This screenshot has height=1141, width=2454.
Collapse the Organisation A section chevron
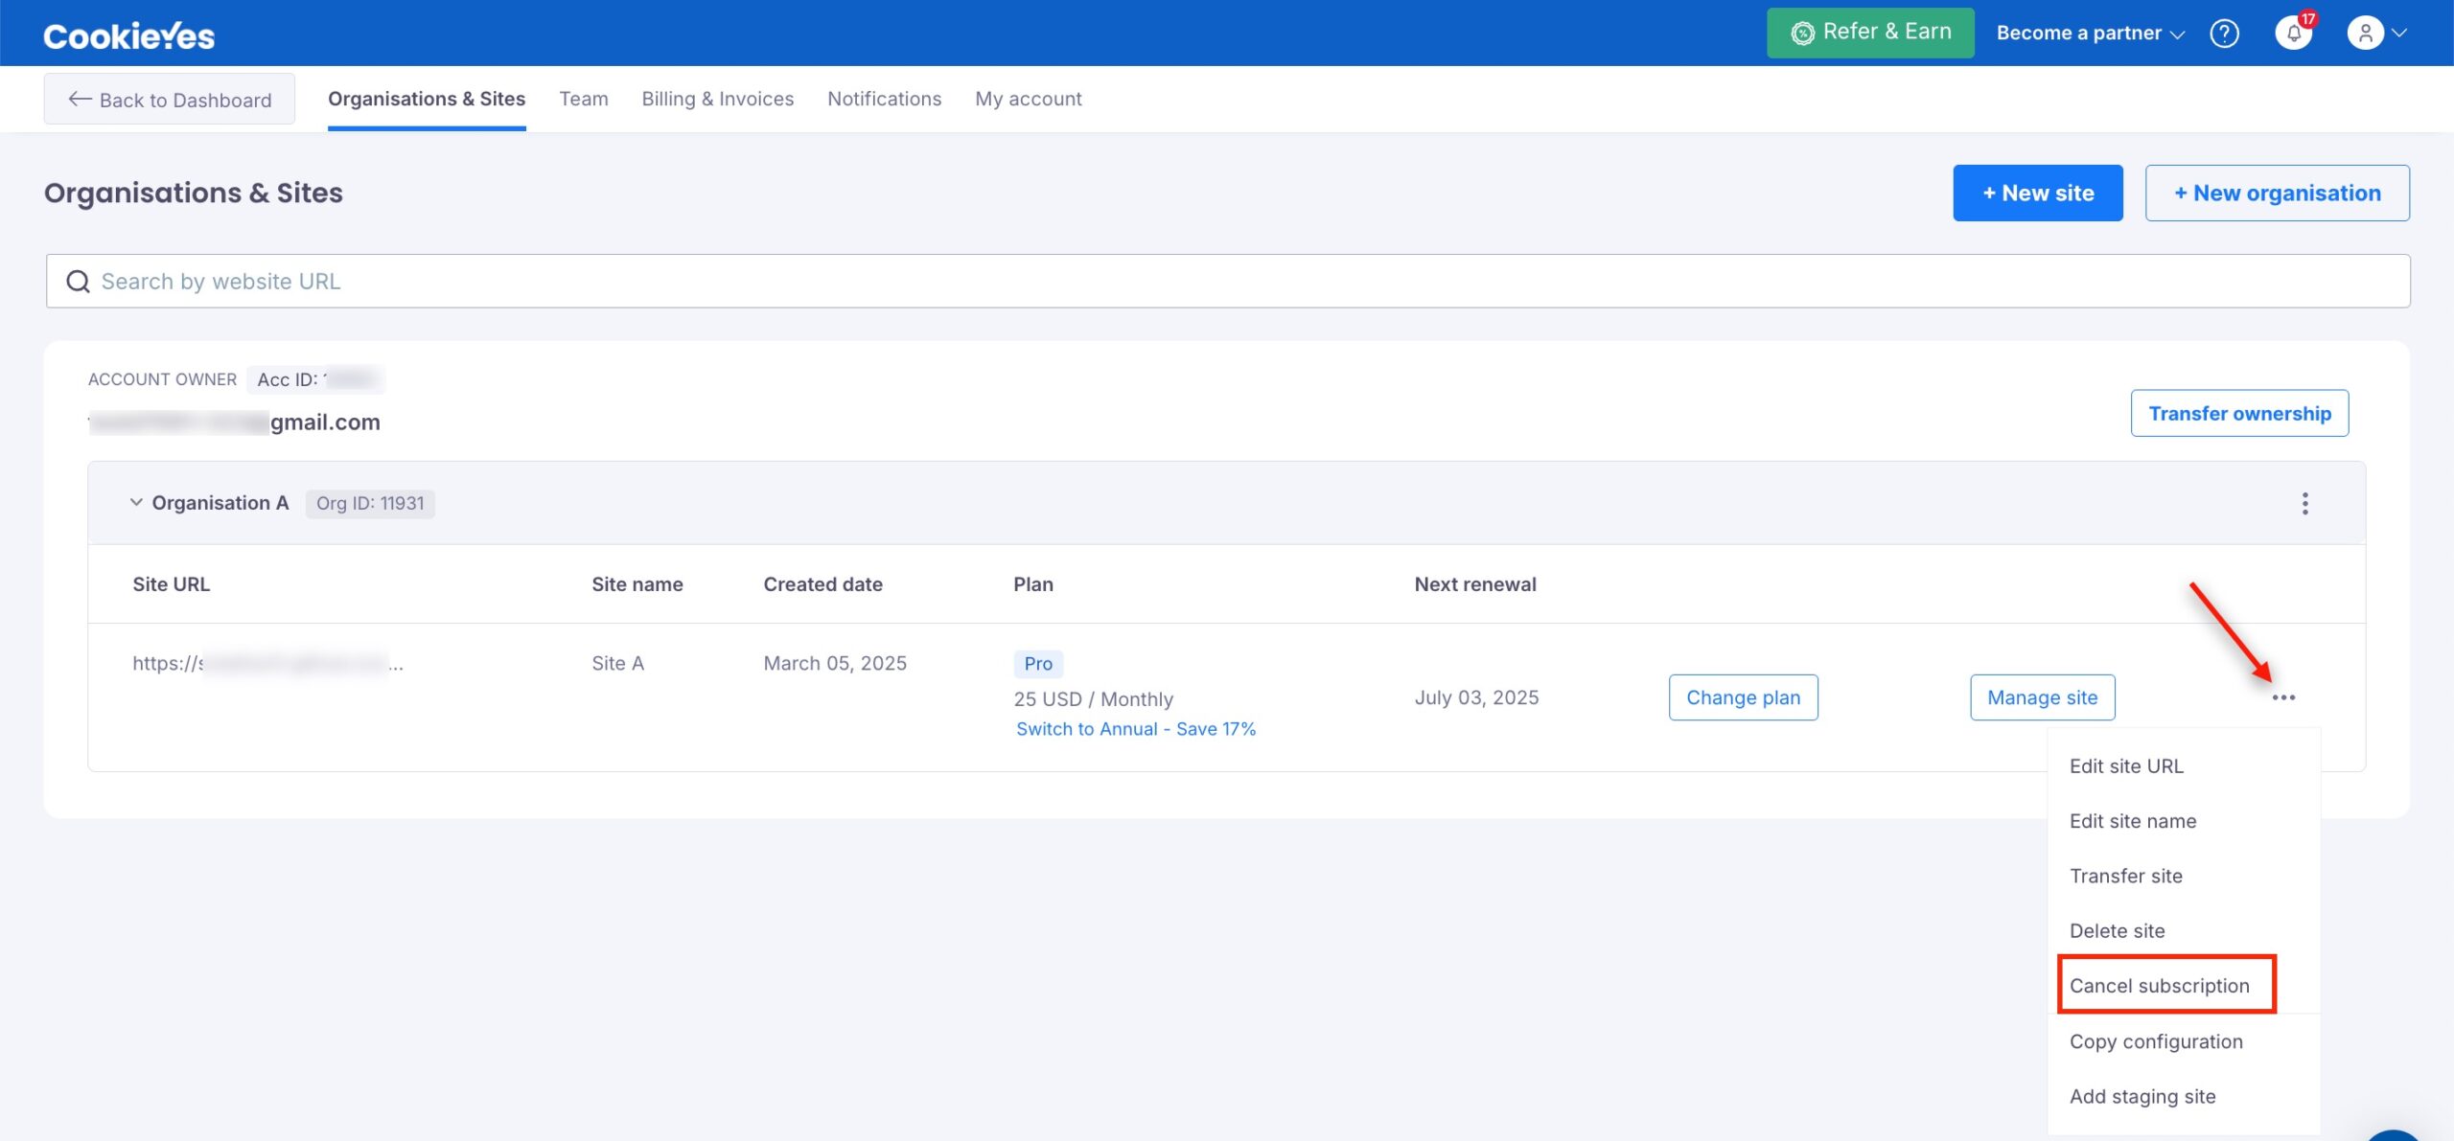136,502
